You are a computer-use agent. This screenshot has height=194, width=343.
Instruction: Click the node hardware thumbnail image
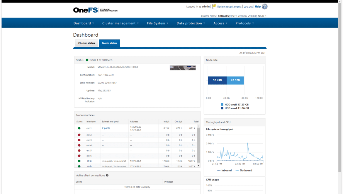[x=183, y=68]
